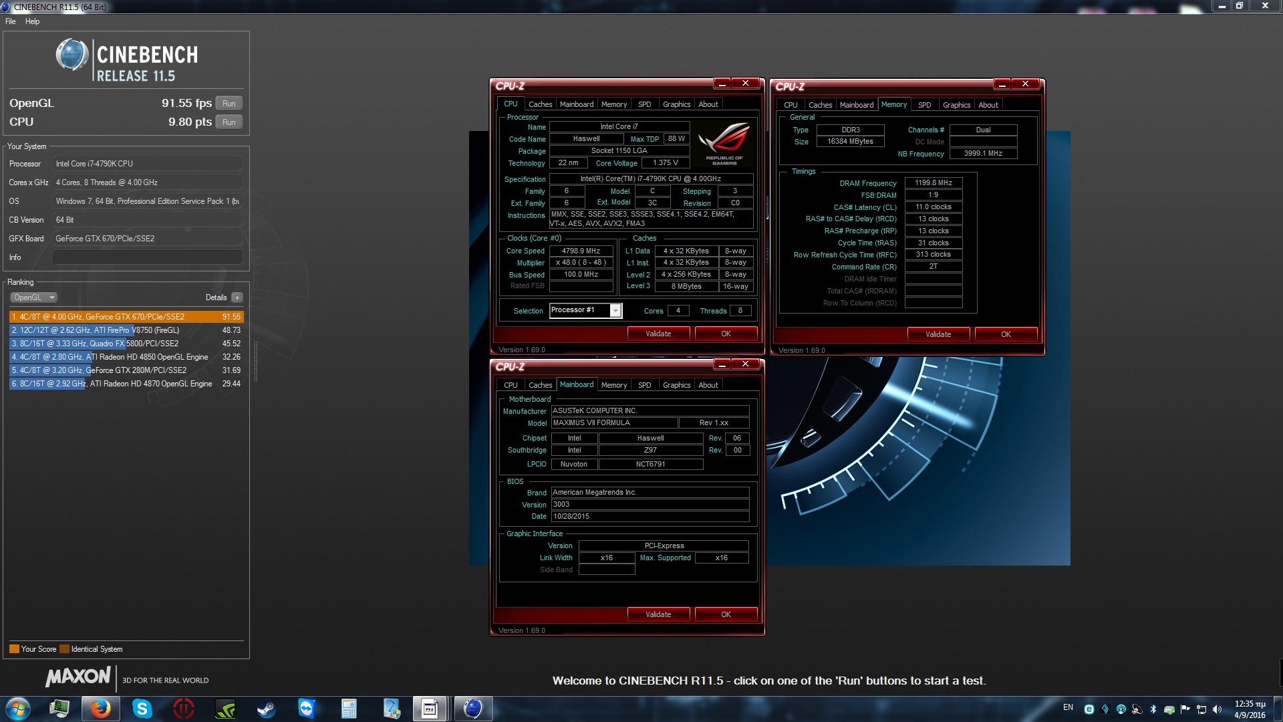Open About tab in CPU-Z Mainboard window
This screenshot has width=1283, height=722.
[x=708, y=385]
